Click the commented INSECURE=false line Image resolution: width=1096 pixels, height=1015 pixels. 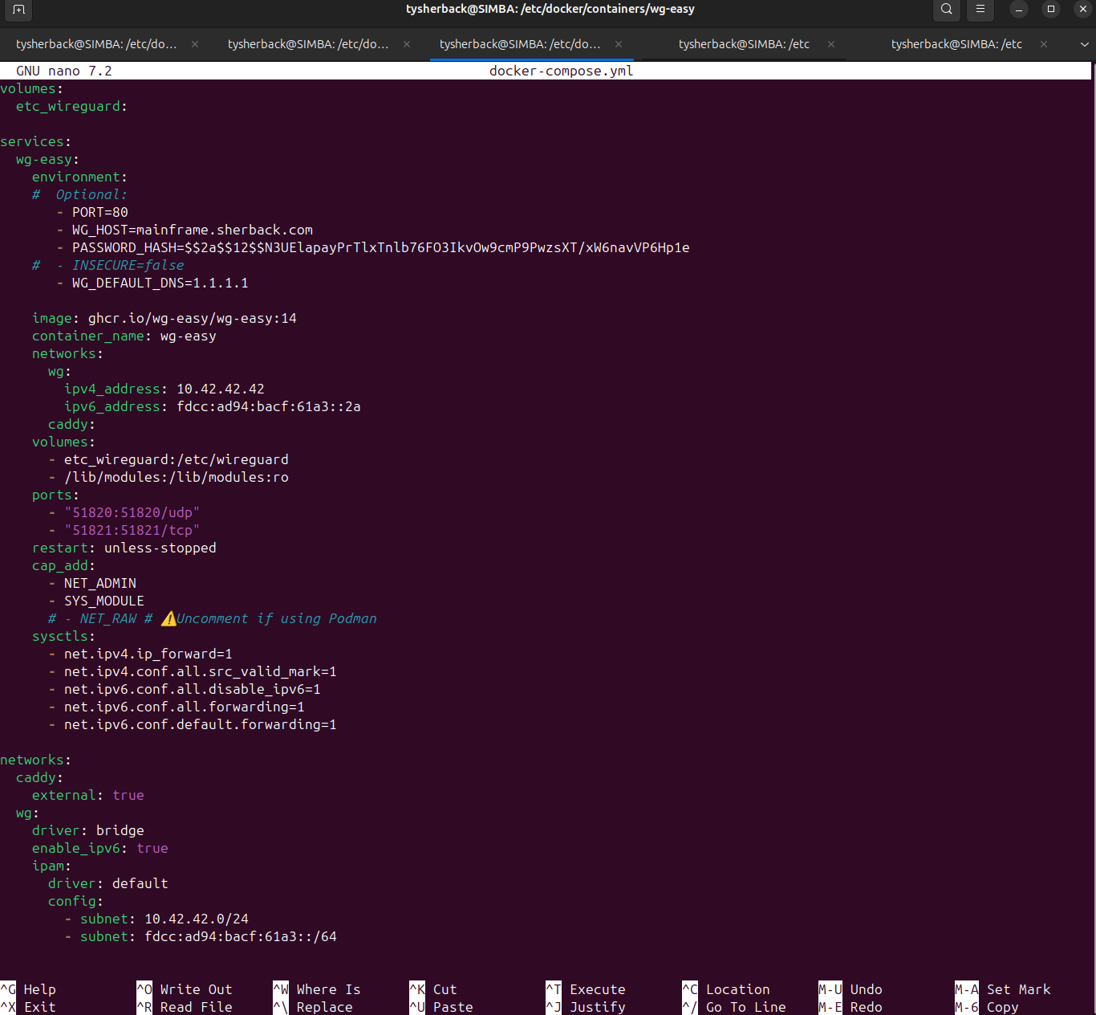[x=108, y=265]
